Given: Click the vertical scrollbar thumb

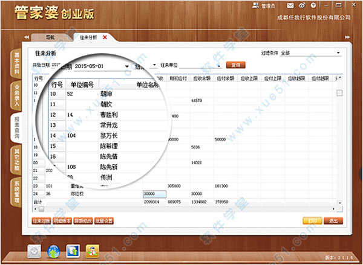Looking at the screenshot, I should click(339, 93).
